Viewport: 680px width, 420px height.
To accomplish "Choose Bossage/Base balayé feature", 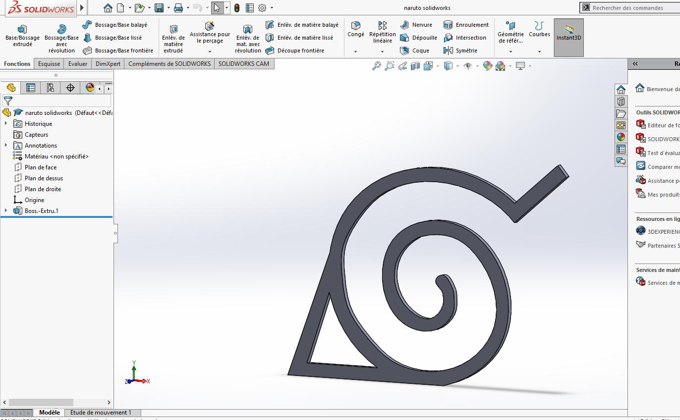I will (x=114, y=25).
